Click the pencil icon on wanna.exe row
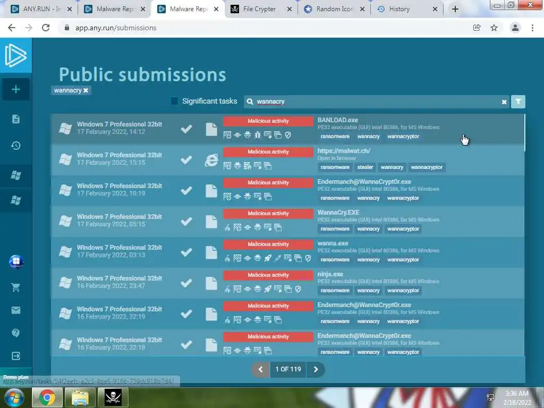Image resolution: width=544 pixels, height=408 pixels. pyautogui.click(x=277, y=258)
